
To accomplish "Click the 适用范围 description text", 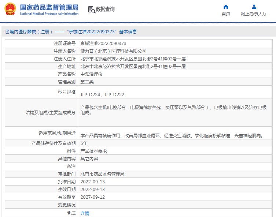I will tap(172, 136).
